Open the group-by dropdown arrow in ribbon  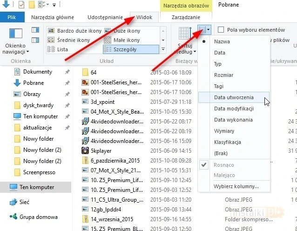[x=209, y=30]
